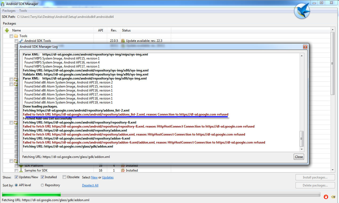Click the 22.0.5 revision cell

pos(114,41)
